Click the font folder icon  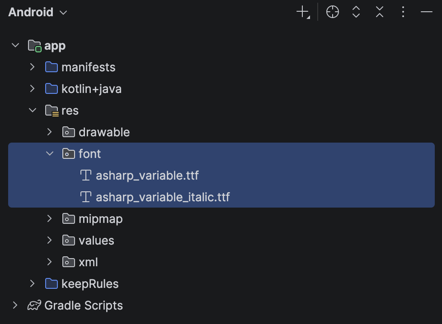[x=69, y=154]
